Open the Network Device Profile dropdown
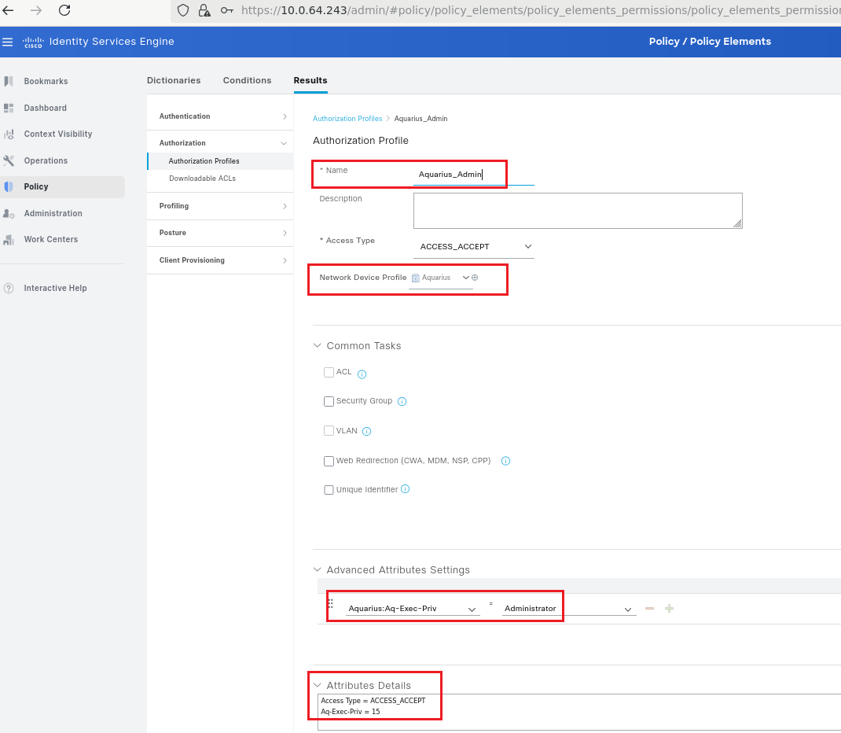 441,278
